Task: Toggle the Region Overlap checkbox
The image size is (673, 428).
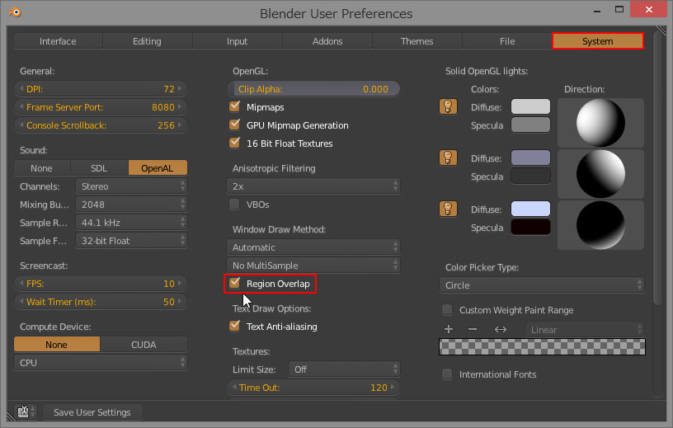Action: [234, 283]
